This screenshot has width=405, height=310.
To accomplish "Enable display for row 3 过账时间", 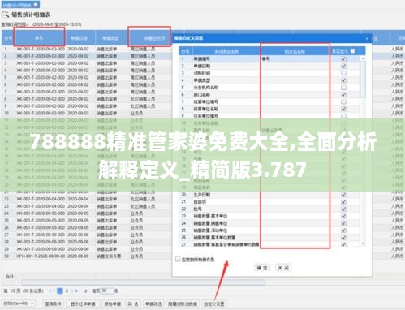I will pyautogui.click(x=343, y=73).
